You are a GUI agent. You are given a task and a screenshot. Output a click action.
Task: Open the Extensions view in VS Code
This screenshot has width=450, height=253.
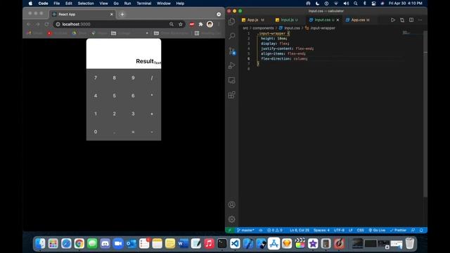coord(231,95)
